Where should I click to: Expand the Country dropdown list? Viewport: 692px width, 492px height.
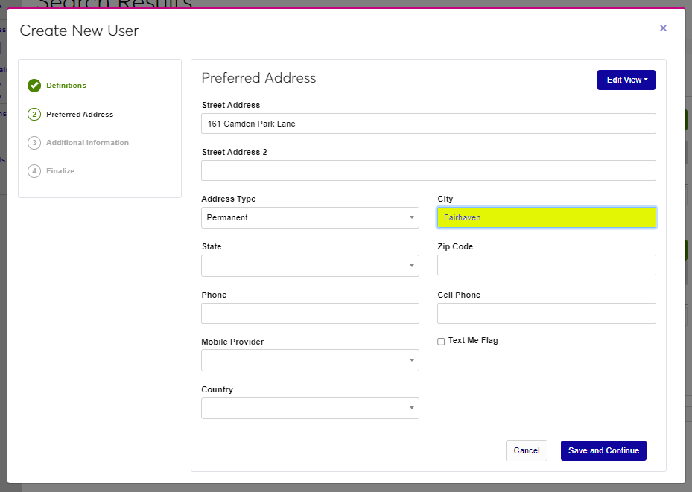coord(310,408)
